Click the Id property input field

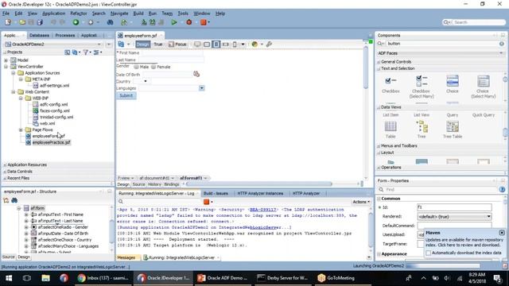click(454, 207)
